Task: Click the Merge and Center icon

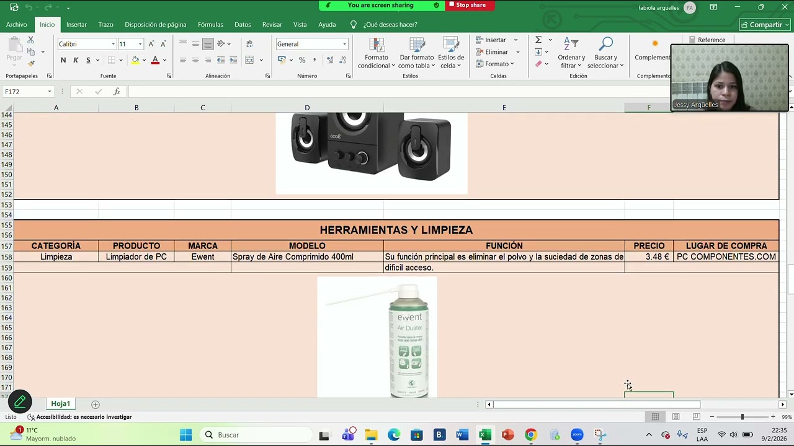Action: pyautogui.click(x=249, y=60)
